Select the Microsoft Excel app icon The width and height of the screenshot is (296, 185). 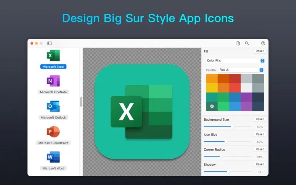click(53, 56)
